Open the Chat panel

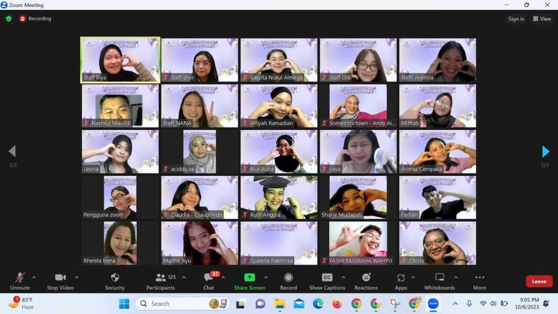point(208,281)
